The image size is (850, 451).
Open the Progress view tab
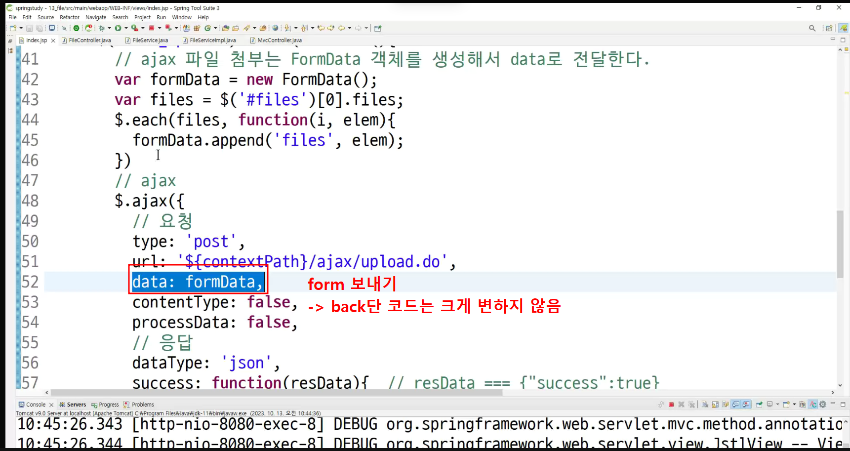coord(105,405)
